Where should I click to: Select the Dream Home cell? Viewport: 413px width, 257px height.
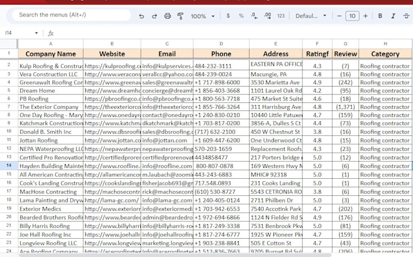(x=50, y=91)
